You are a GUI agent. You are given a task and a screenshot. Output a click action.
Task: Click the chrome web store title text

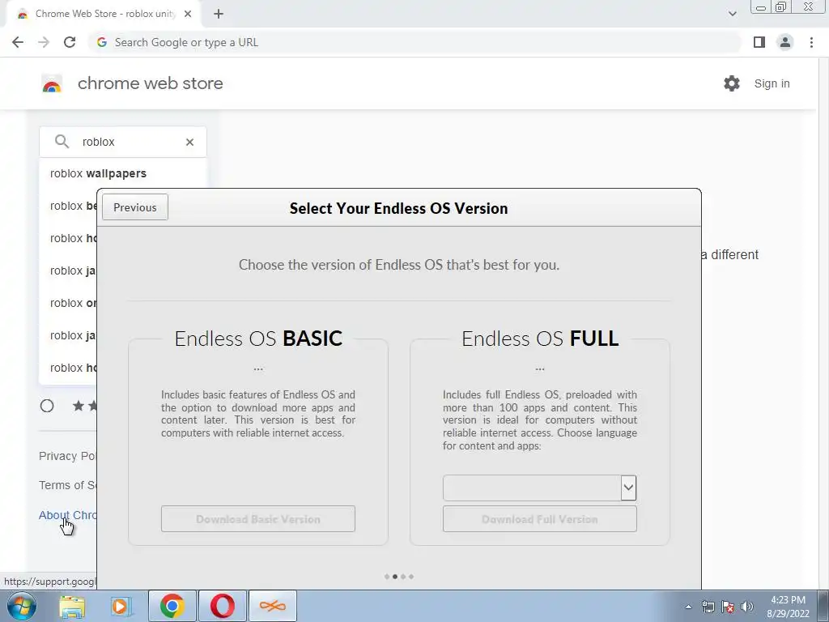click(x=150, y=83)
